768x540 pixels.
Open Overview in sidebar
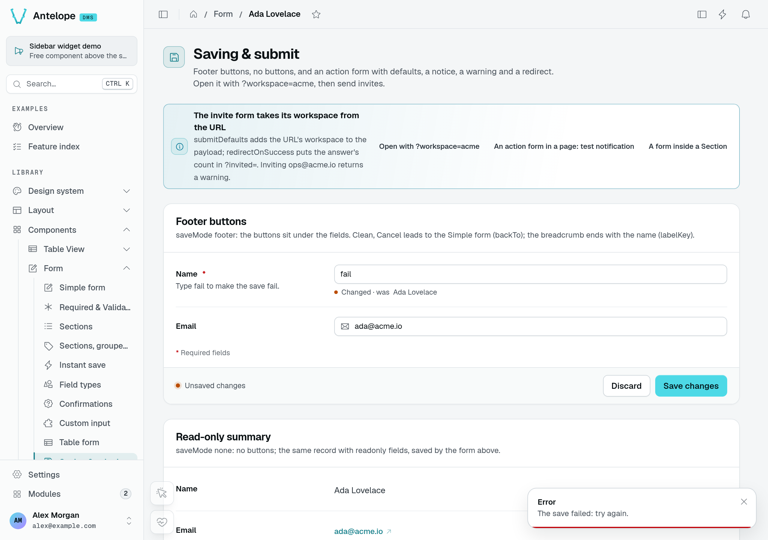pyautogui.click(x=72, y=127)
